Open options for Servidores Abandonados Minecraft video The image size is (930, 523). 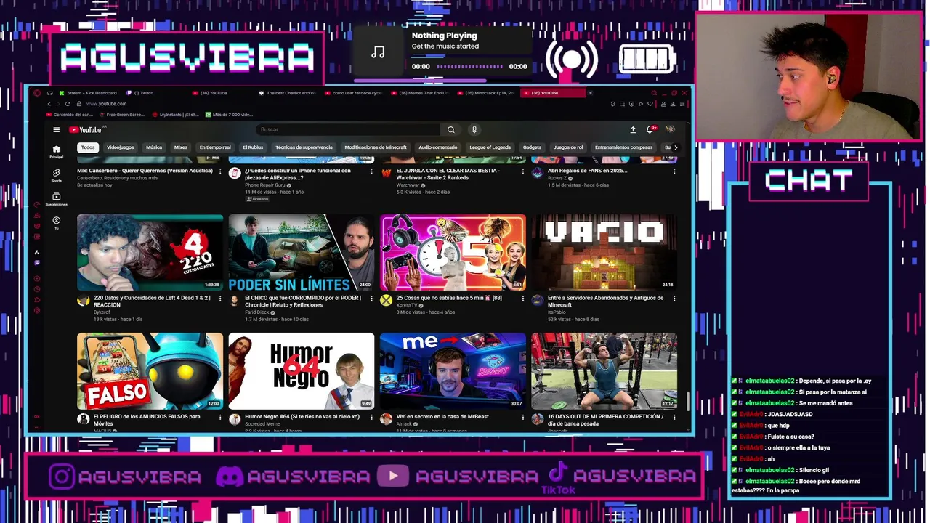click(x=674, y=298)
